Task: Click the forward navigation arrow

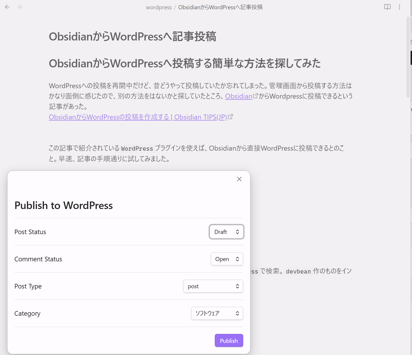Action: click(19, 7)
